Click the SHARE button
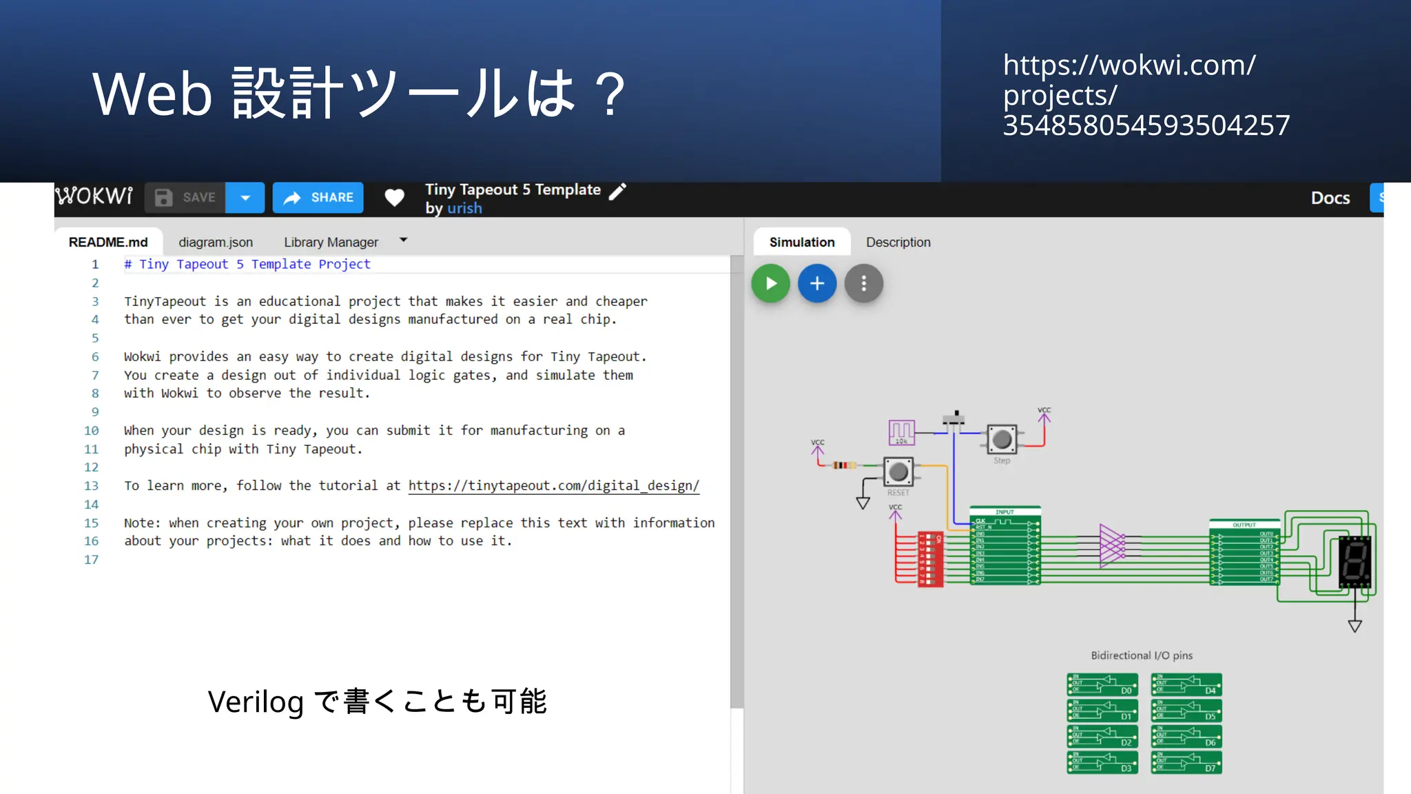Image resolution: width=1411 pixels, height=794 pixels. click(x=318, y=198)
